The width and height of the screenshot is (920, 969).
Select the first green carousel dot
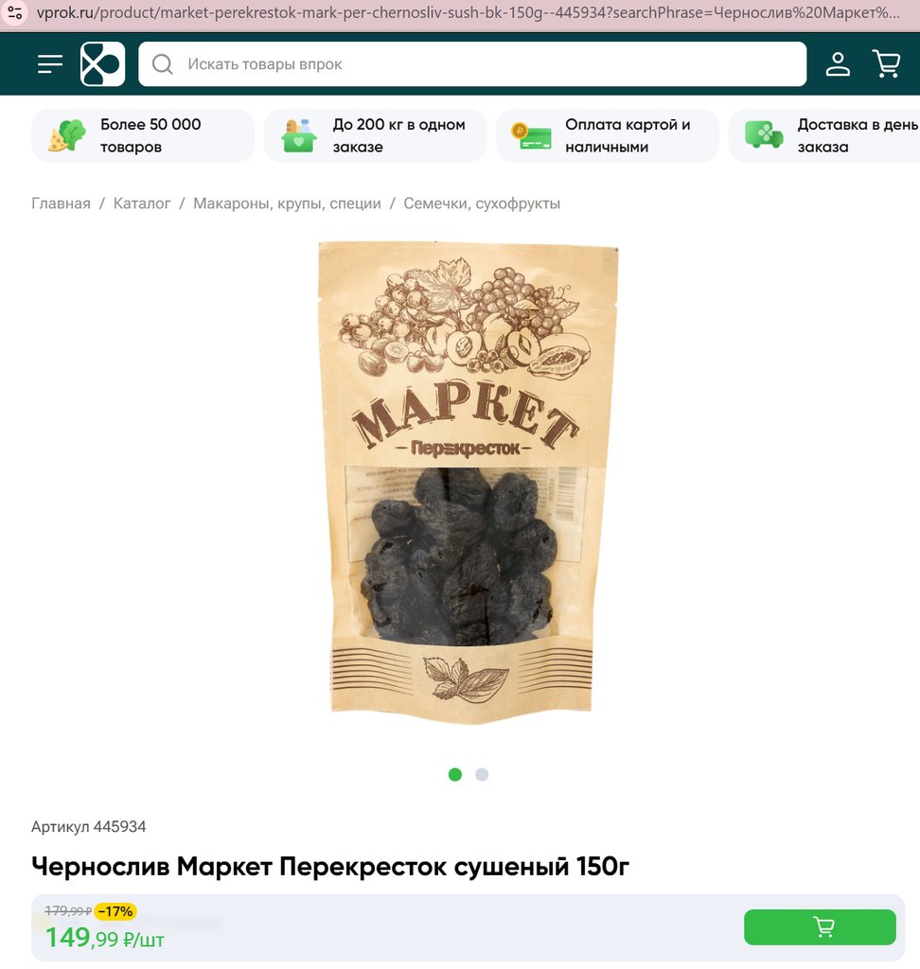455,774
